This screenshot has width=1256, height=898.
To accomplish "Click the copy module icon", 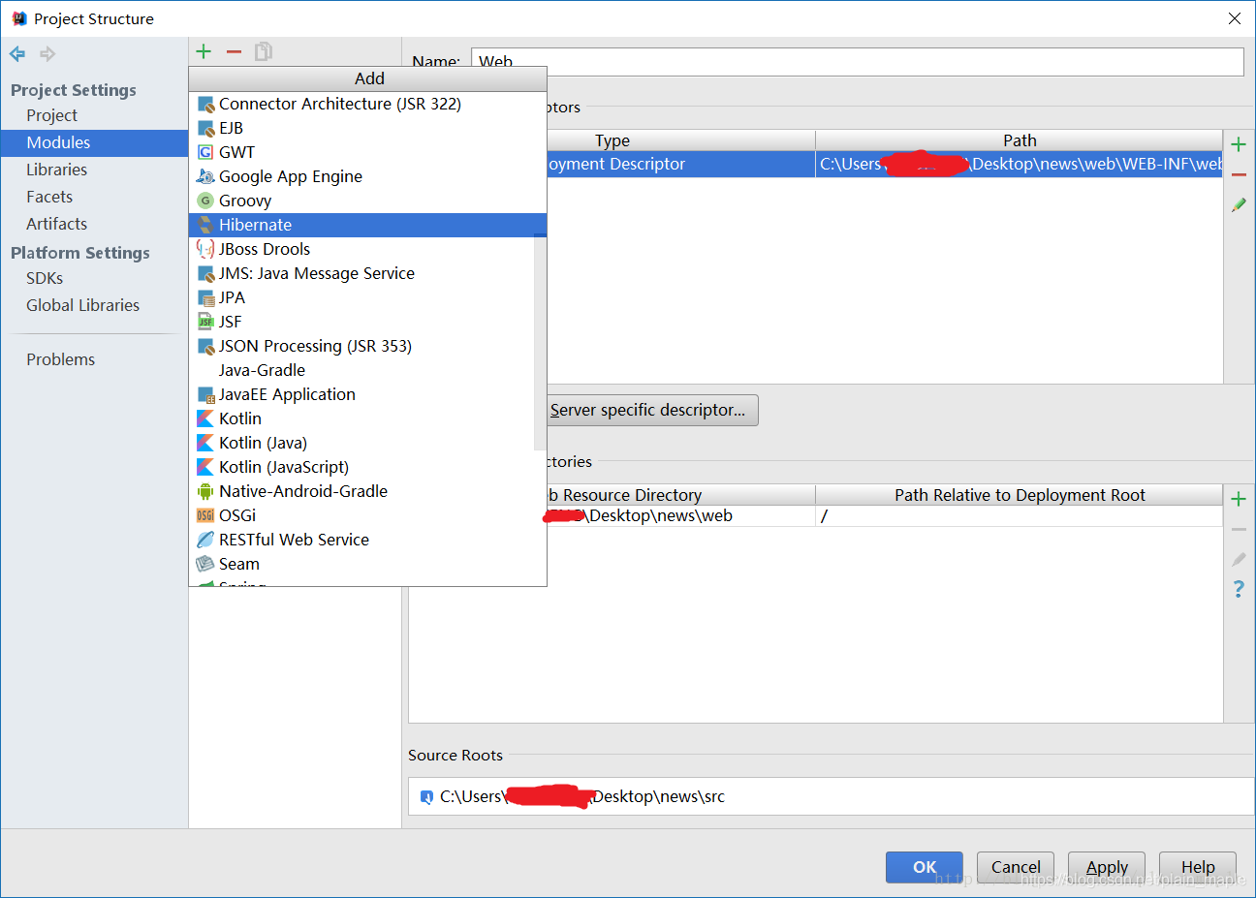I will point(264,51).
